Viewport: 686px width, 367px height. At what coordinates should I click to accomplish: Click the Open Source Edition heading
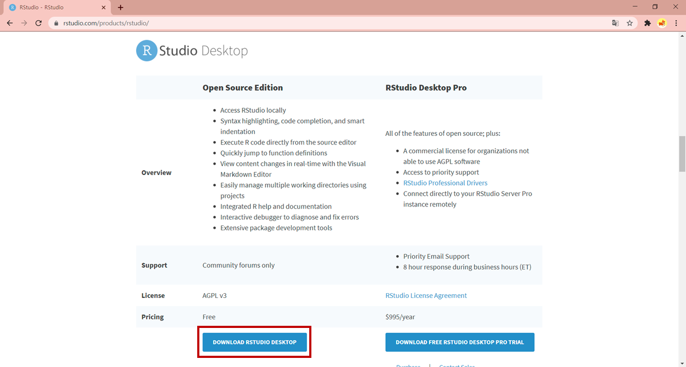coord(243,88)
